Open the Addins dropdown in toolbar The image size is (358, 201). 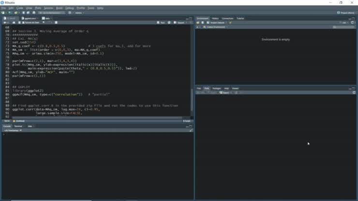[x=79, y=13]
